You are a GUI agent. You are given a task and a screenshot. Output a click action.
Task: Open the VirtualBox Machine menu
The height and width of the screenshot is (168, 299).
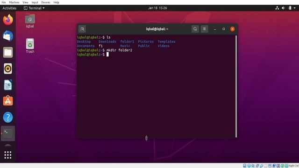(14, 2)
